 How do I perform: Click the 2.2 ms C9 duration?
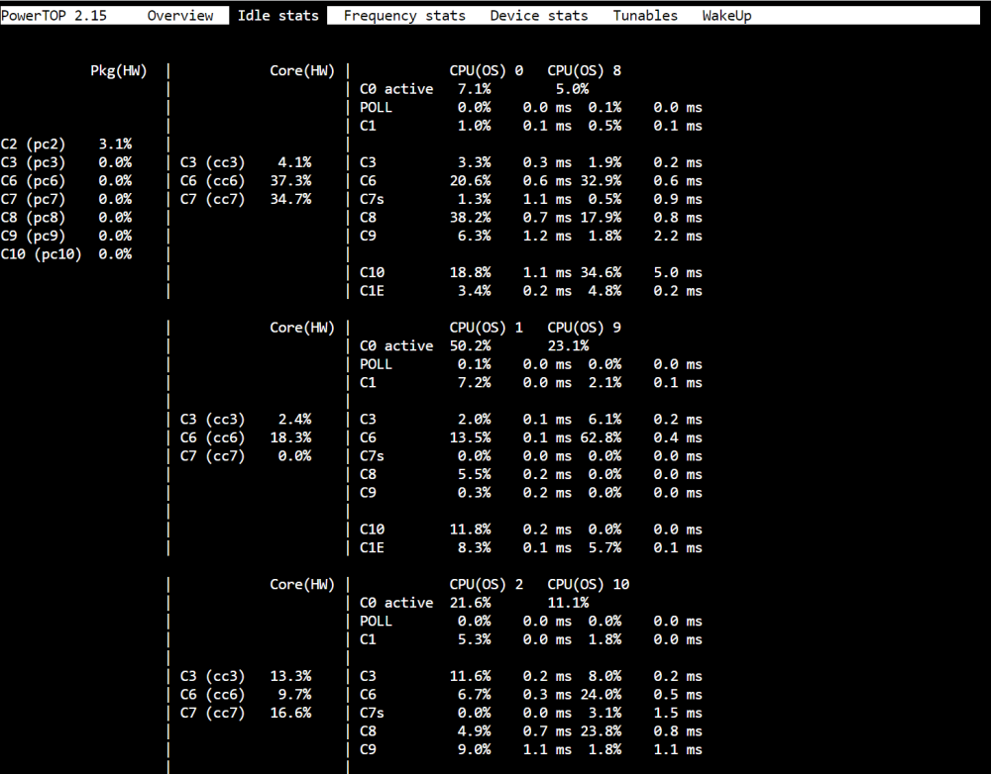click(x=678, y=236)
